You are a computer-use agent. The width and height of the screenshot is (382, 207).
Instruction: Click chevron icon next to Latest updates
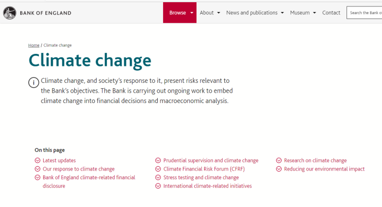click(38, 160)
